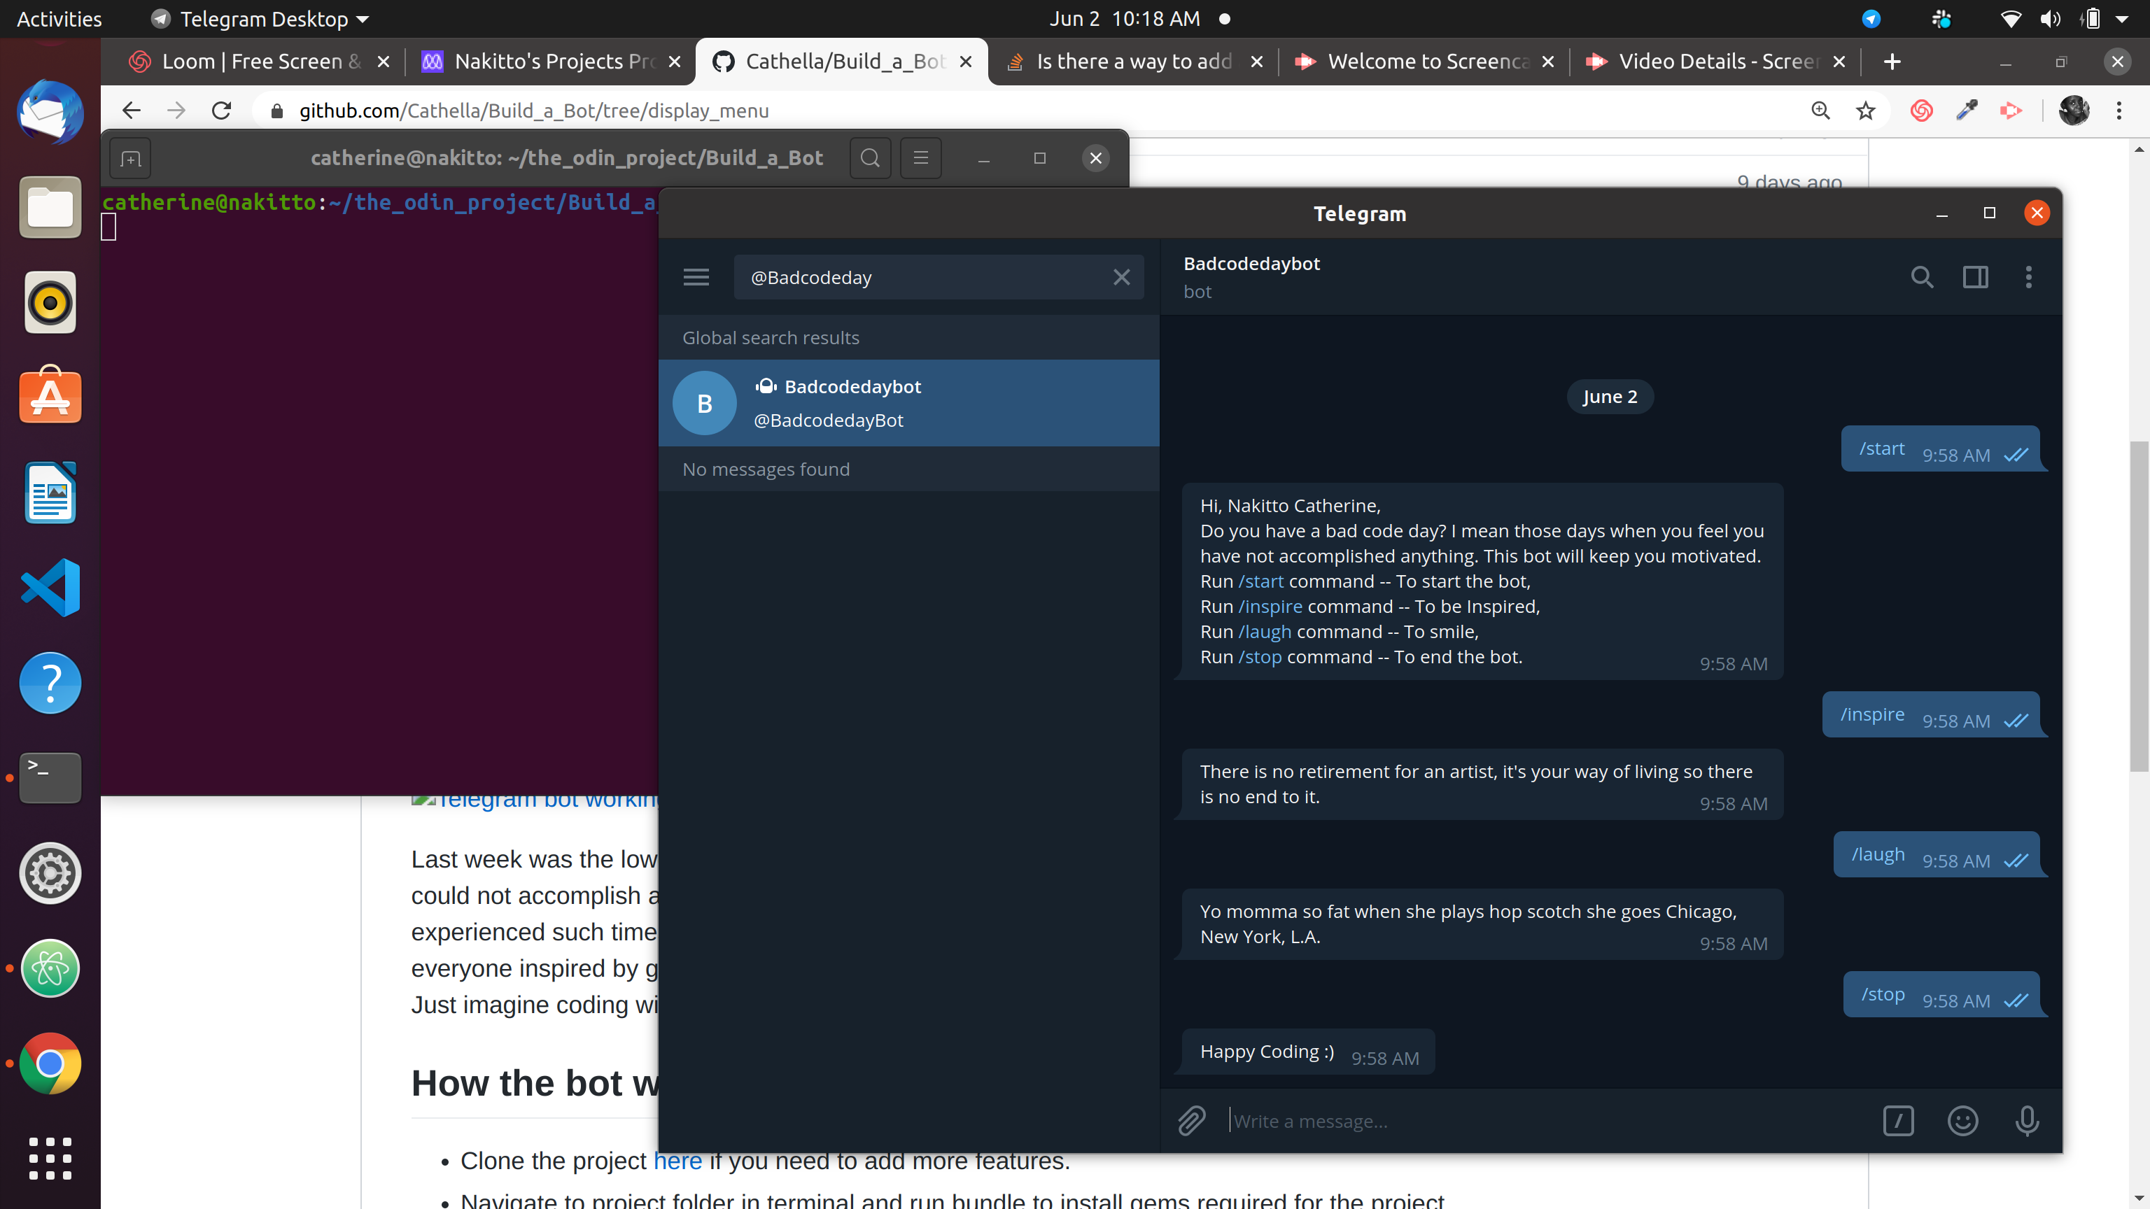This screenshot has width=2150, height=1209.
Task: Open the Files manager from the dock
Action: pyautogui.click(x=50, y=208)
